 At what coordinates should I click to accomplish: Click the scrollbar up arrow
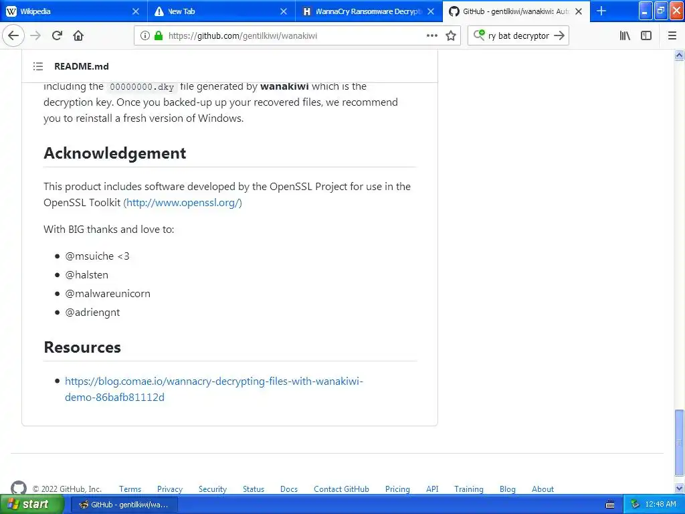pyautogui.click(x=679, y=55)
